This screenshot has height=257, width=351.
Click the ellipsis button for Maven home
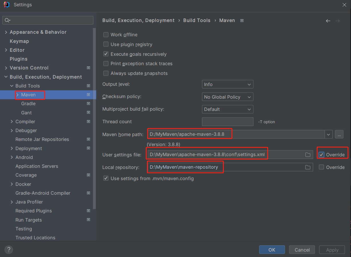[339, 134]
